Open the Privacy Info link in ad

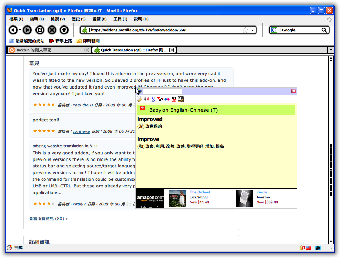[x=150, y=207]
